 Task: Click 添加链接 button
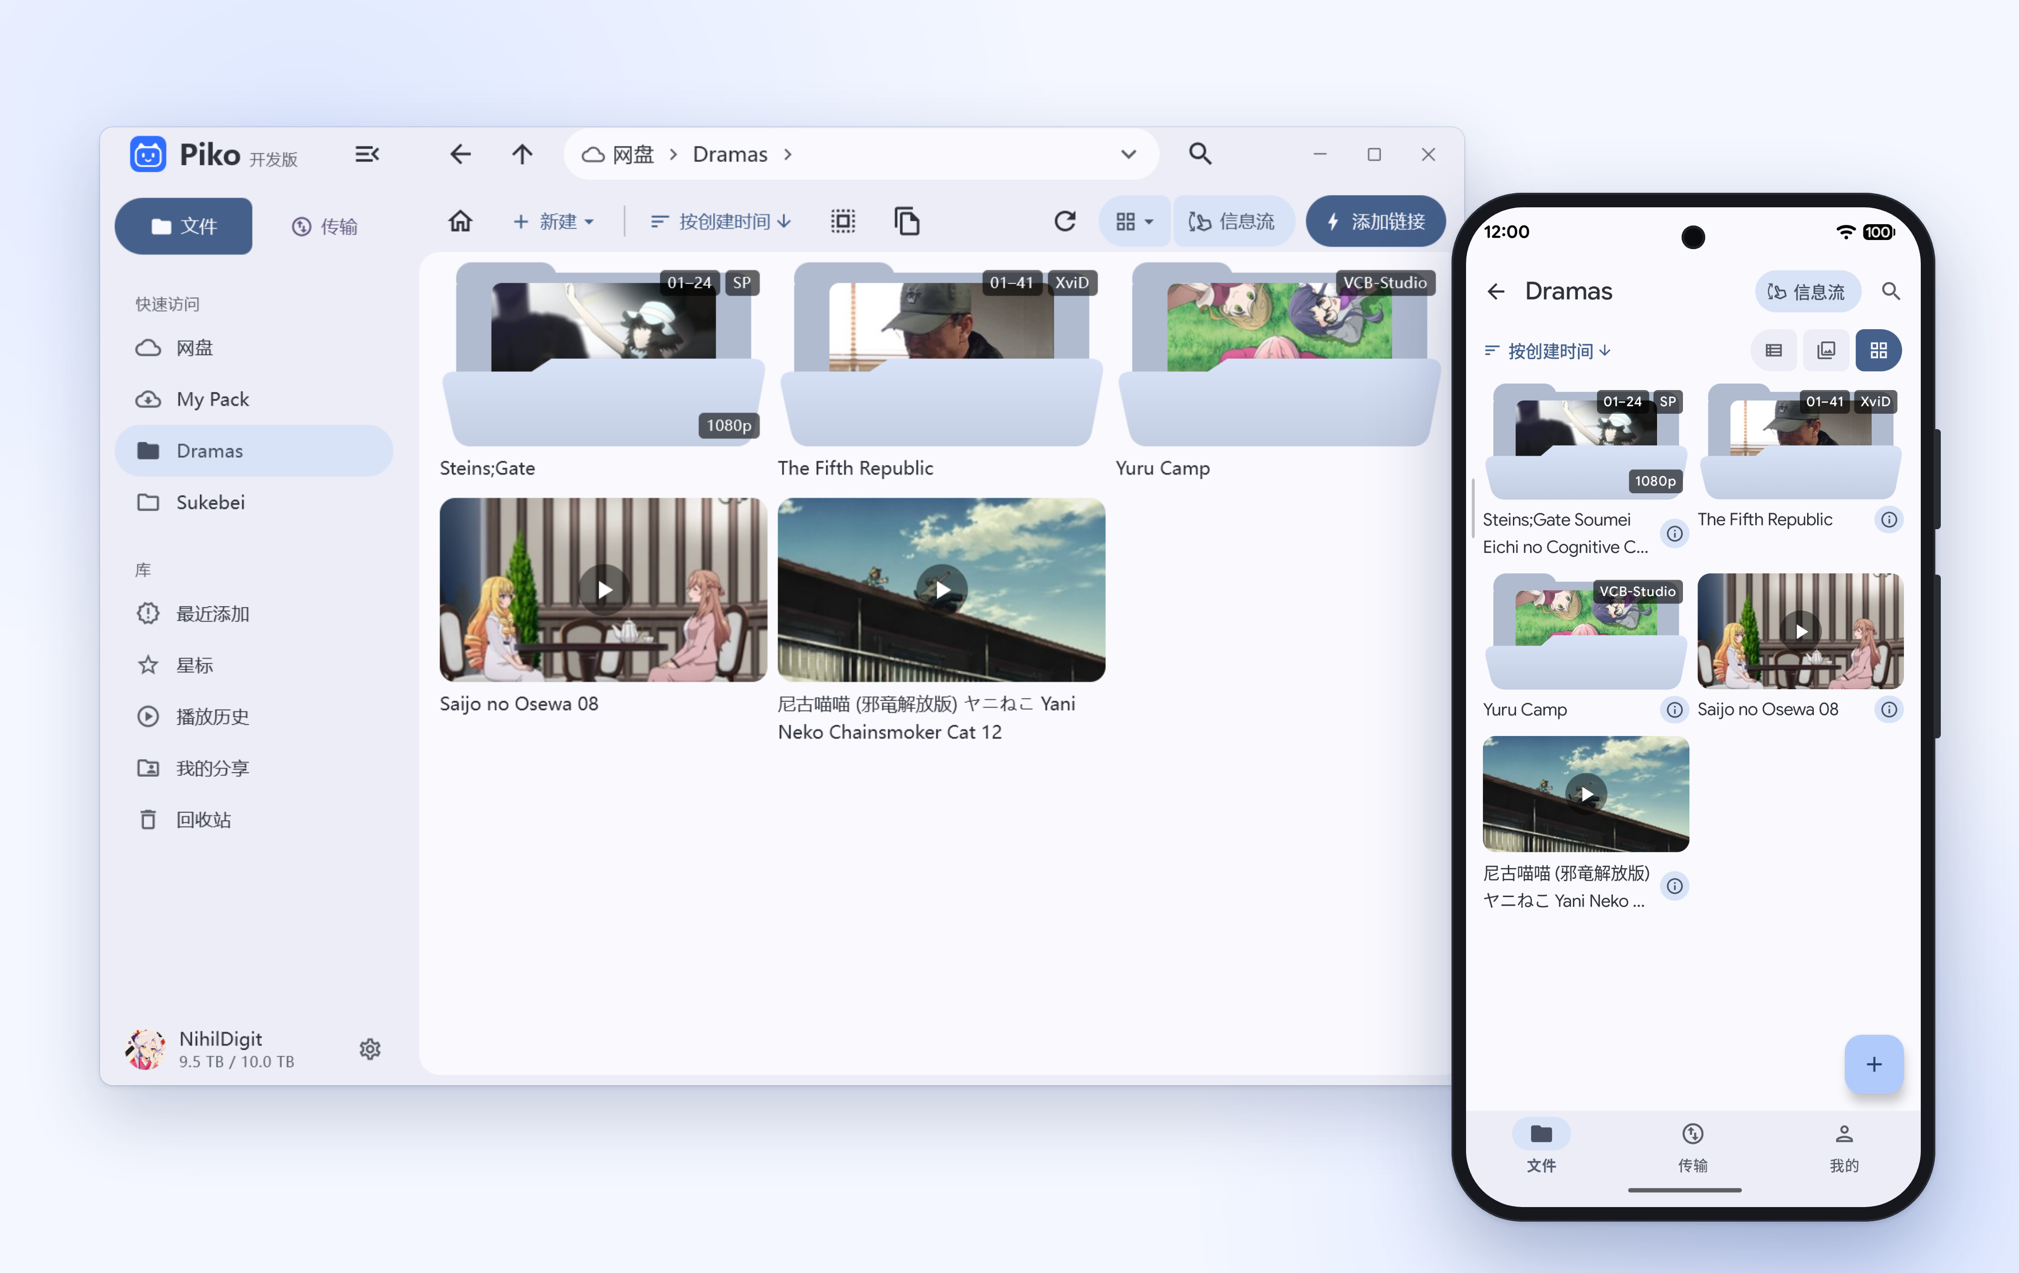(1376, 221)
